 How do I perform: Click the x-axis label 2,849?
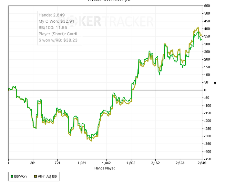[x=202, y=163]
